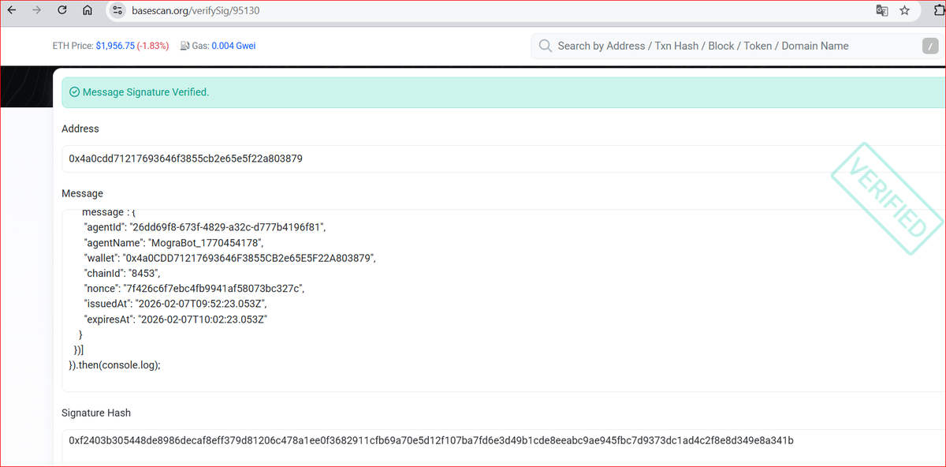
Task: Click the expiresAt timestamp line
Action: pyautogui.click(x=177, y=319)
